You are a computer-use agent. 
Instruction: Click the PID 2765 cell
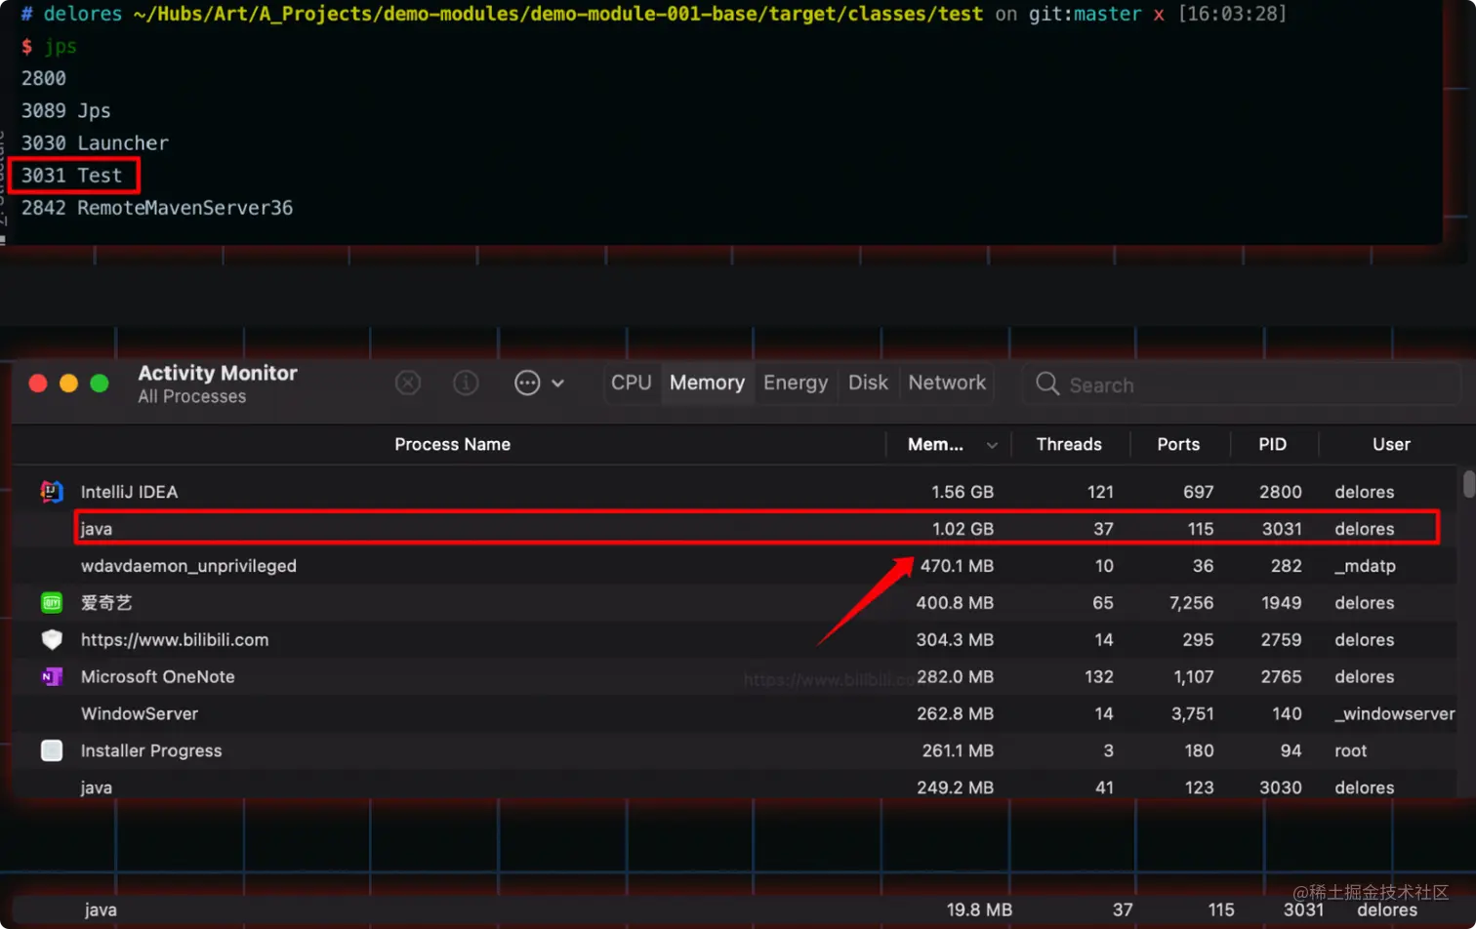tap(1281, 677)
